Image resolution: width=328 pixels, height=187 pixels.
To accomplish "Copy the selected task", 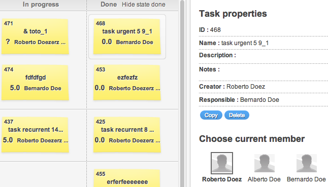I will tap(211, 115).
